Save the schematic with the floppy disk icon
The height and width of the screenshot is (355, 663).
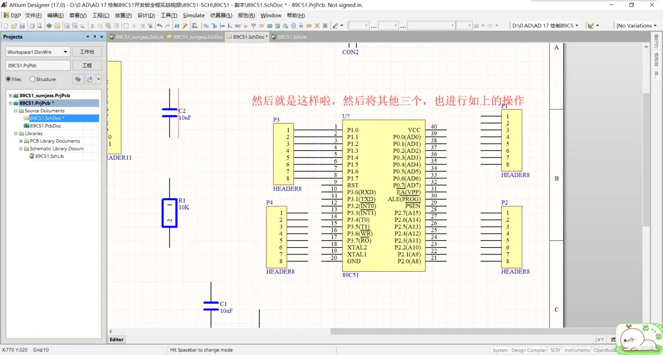tap(22, 26)
